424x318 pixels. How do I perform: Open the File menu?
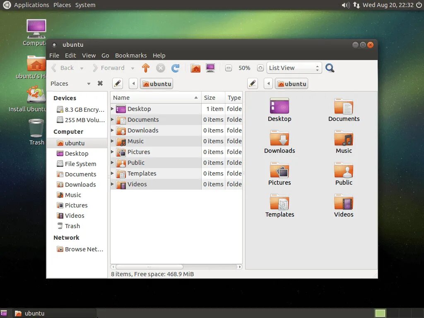54,55
